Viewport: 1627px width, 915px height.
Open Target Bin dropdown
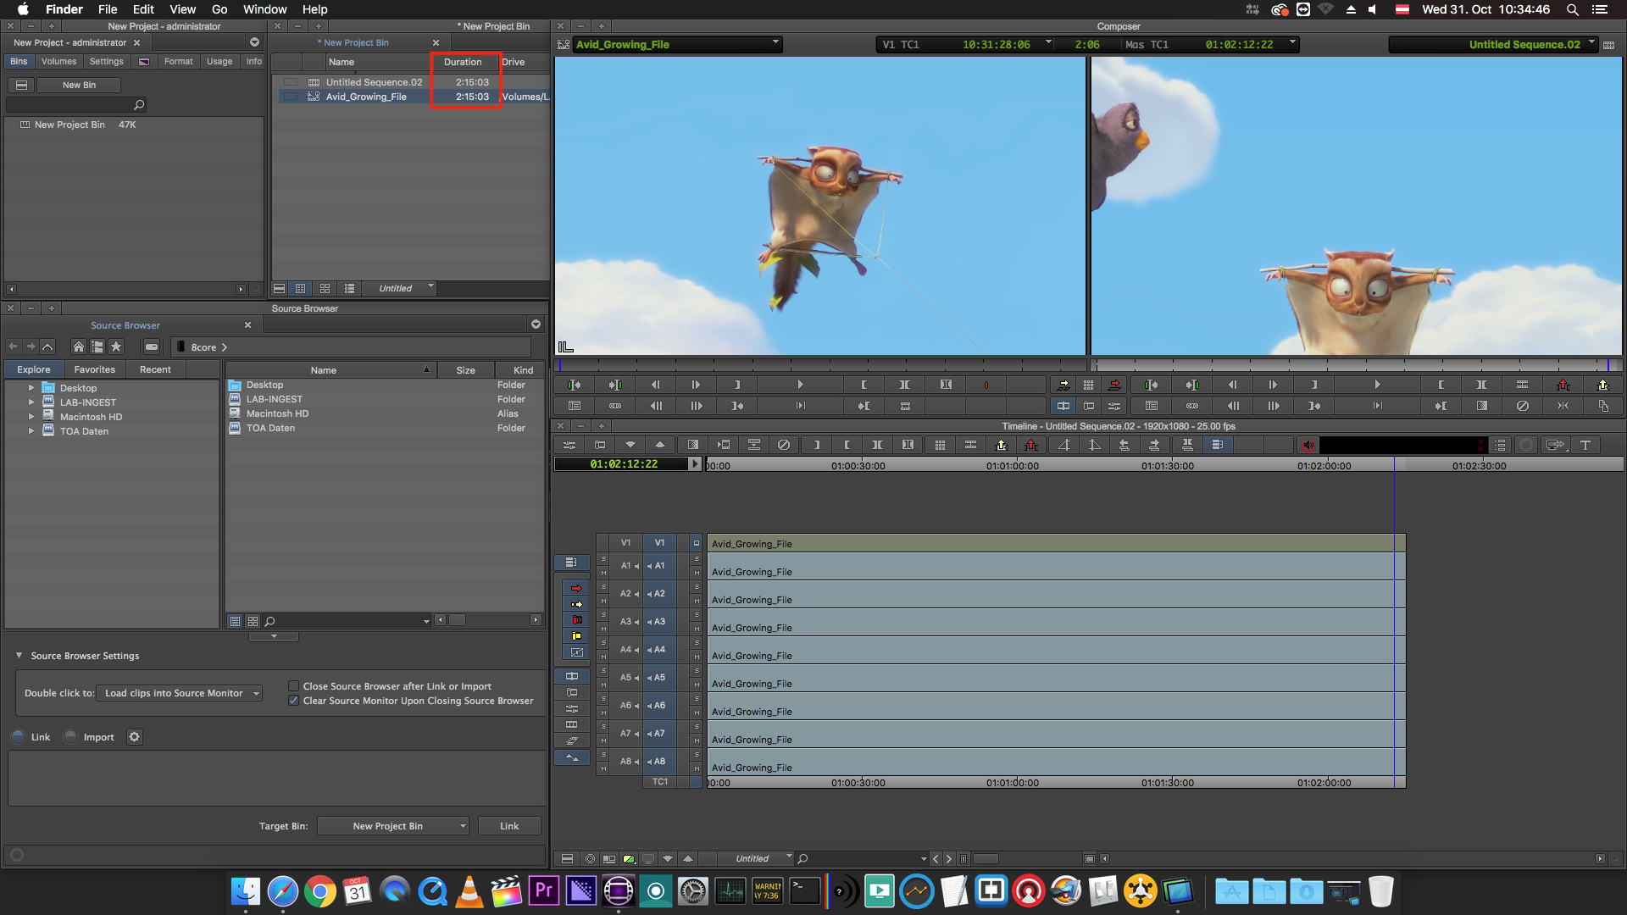coord(393,826)
